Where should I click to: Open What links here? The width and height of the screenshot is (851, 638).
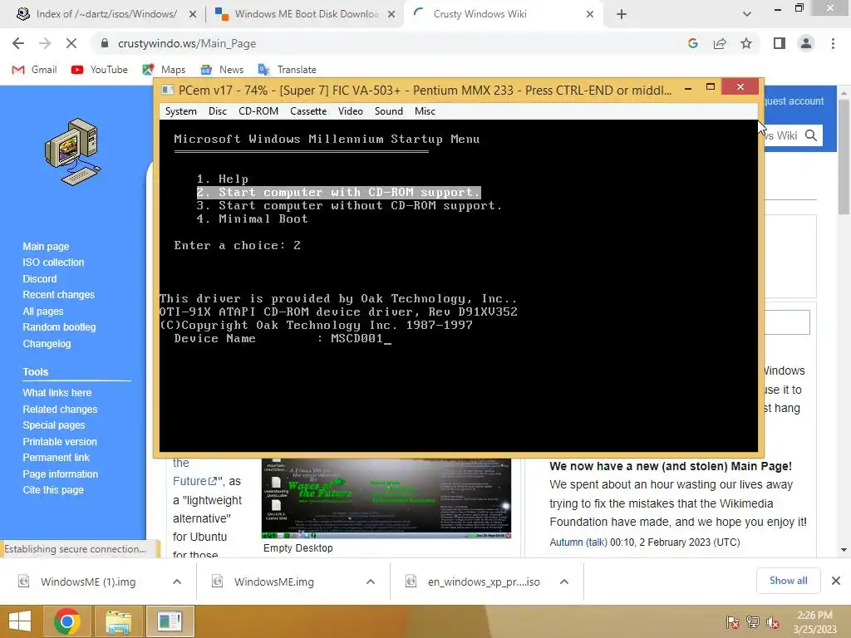(x=57, y=392)
